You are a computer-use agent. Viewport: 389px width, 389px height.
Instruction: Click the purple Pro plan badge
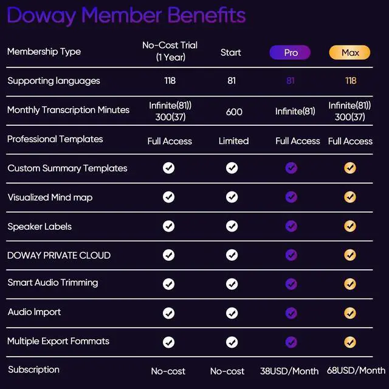point(291,53)
